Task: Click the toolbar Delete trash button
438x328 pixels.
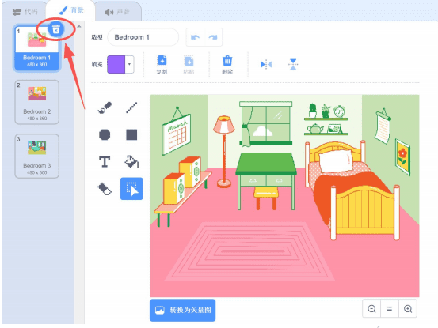Action: 227,65
